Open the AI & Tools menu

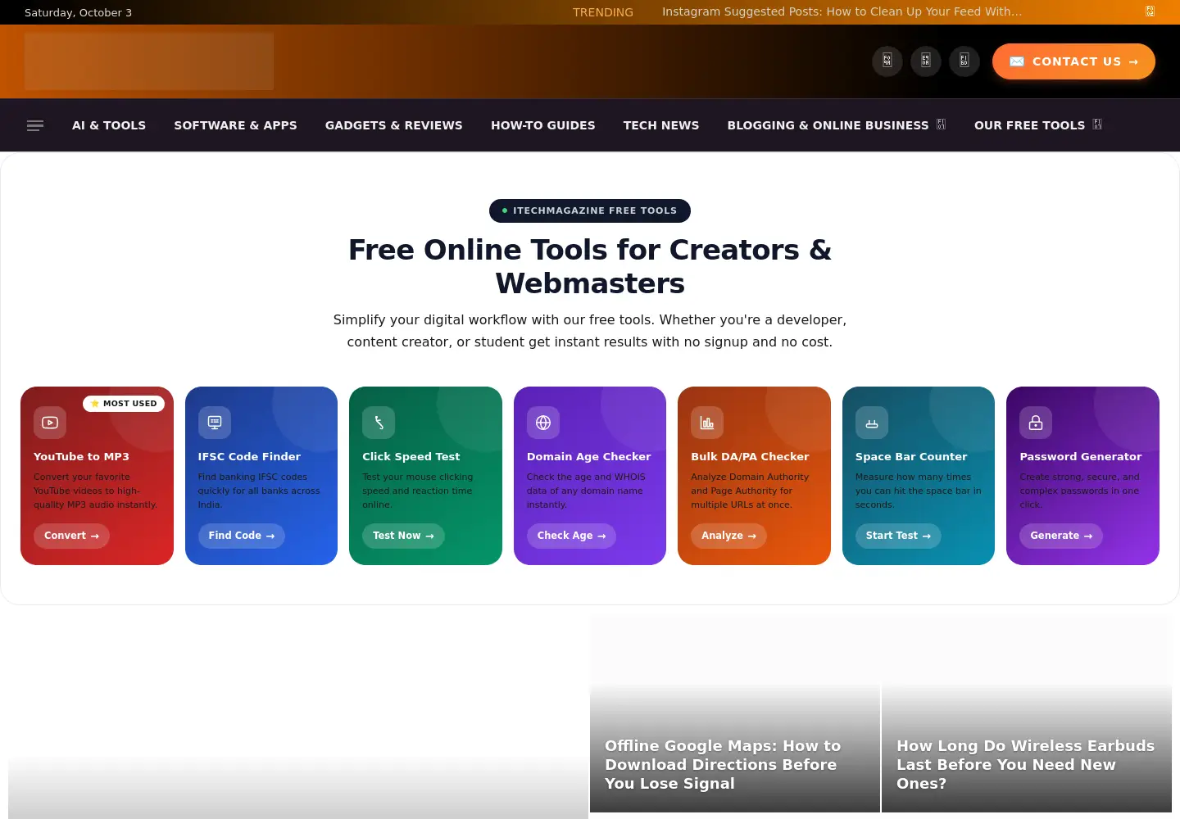[x=109, y=125]
